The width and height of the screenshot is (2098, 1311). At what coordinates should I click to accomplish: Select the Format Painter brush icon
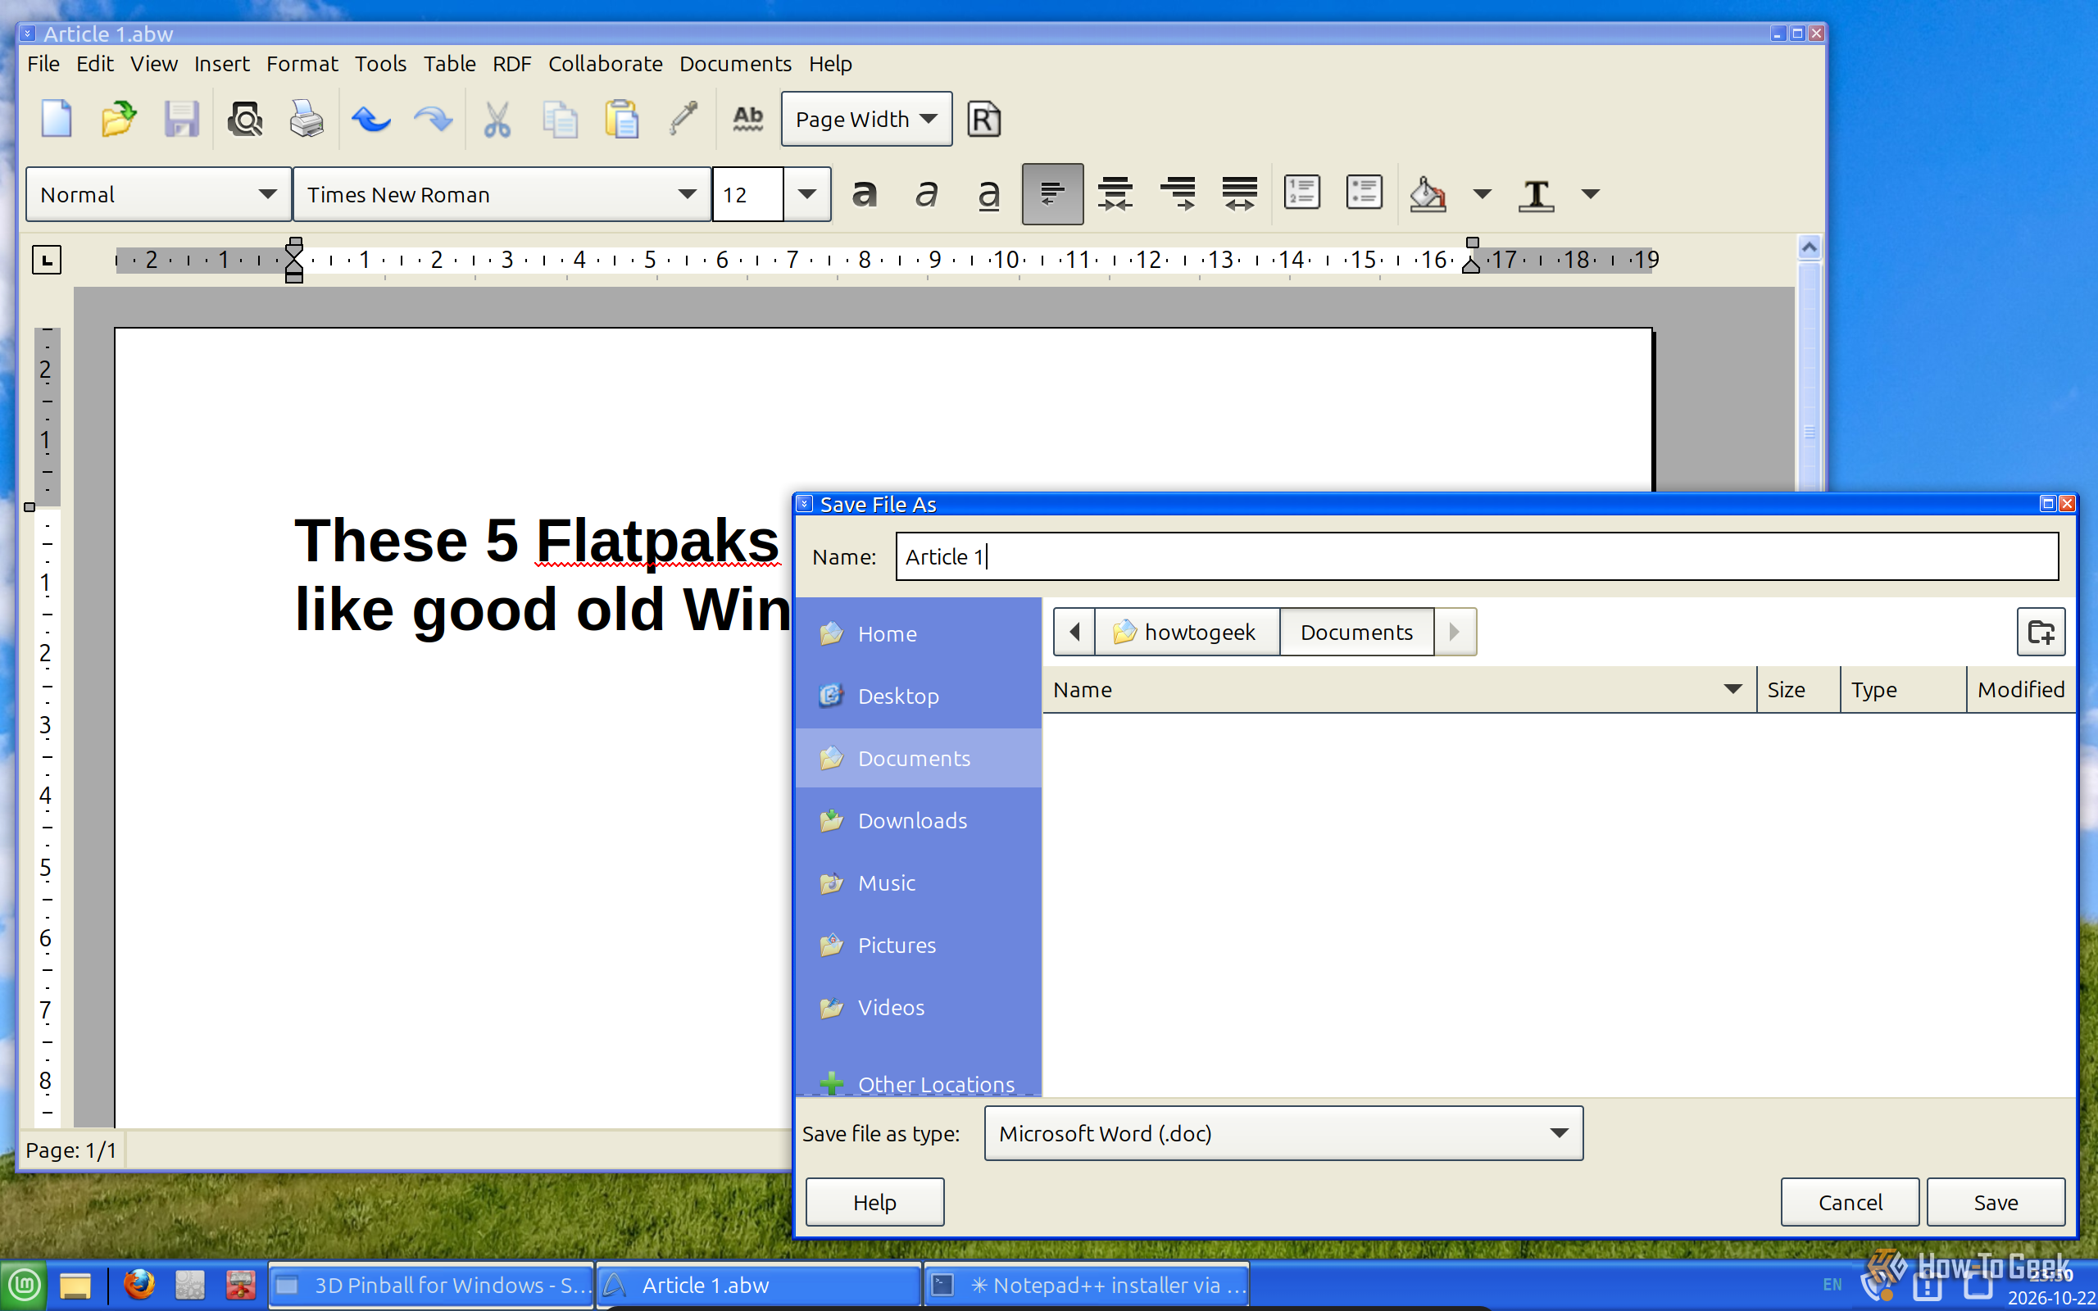(x=684, y=119)
